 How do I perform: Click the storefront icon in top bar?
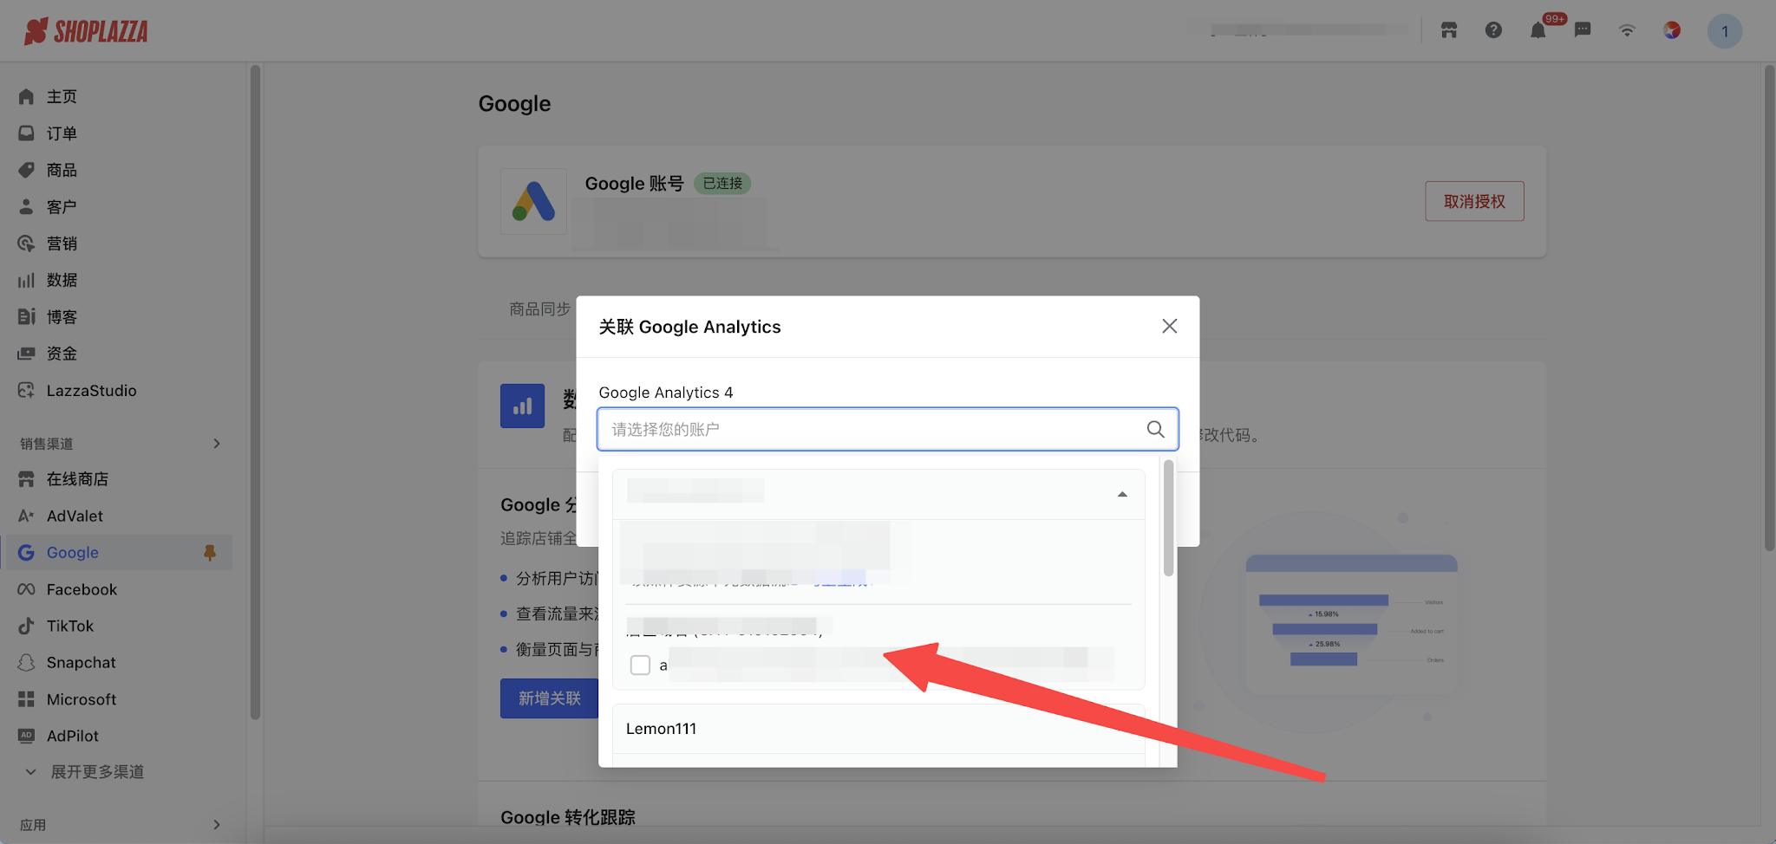pos(1449,30)
